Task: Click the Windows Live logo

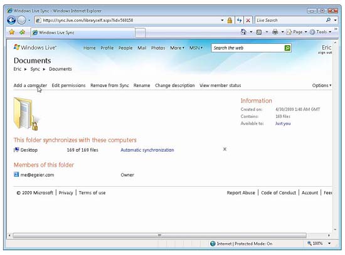Action: [35, 47]
